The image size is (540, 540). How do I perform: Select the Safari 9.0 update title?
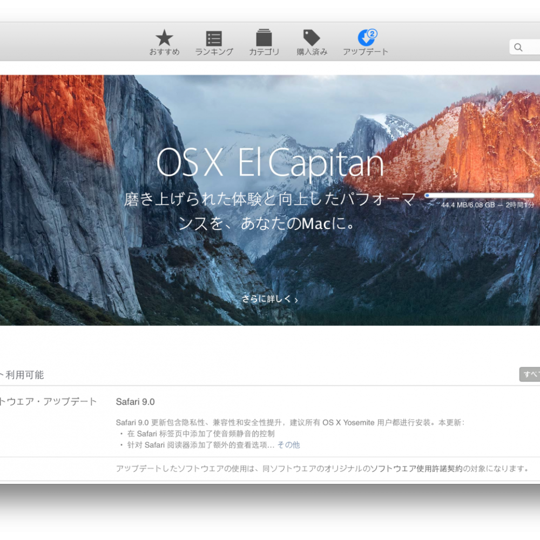[135, 402]
